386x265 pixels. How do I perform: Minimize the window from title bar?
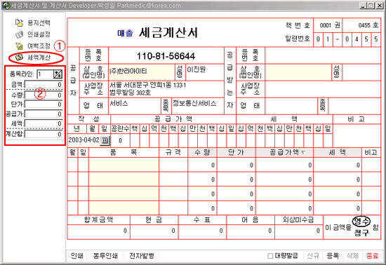coord(362,6)
